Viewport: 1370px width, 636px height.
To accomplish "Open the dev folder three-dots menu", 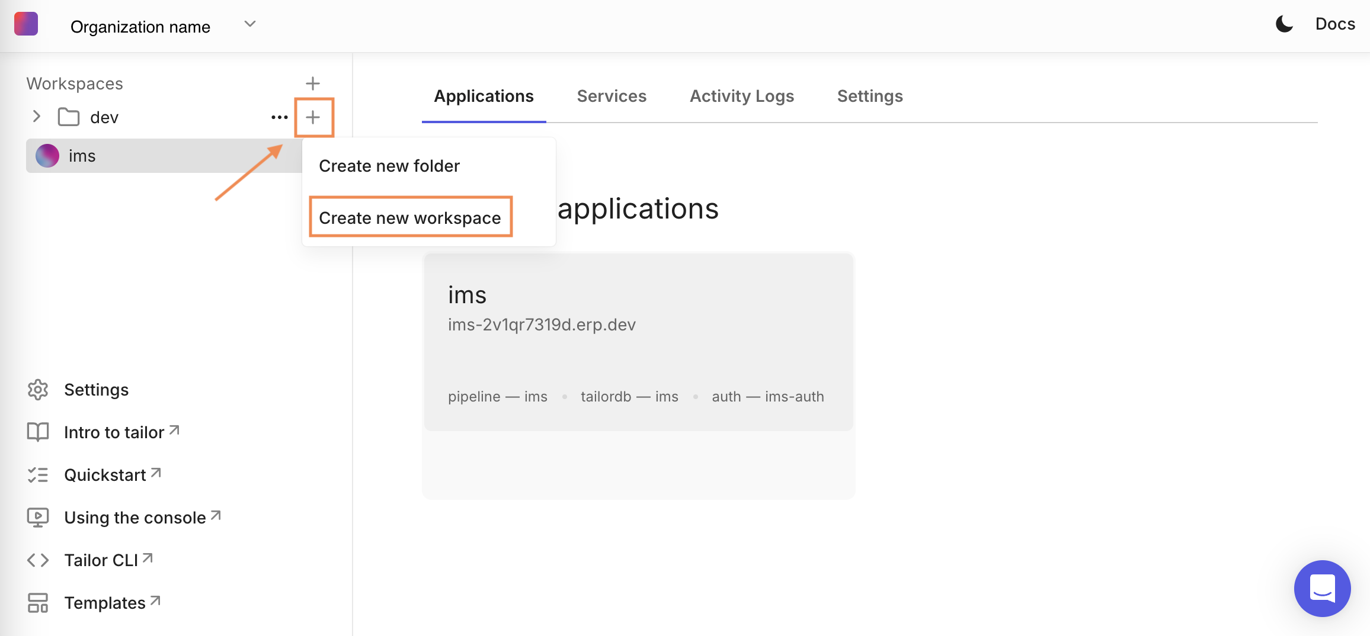I will coord(280,117).
